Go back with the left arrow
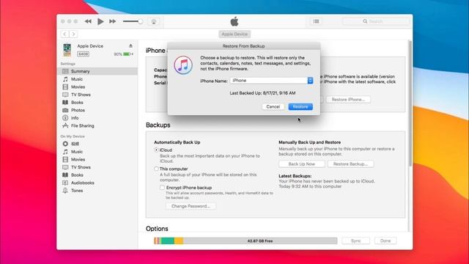The width and height of the screenshot is (469, 264). pyautogui.click(x=64, y=34)
